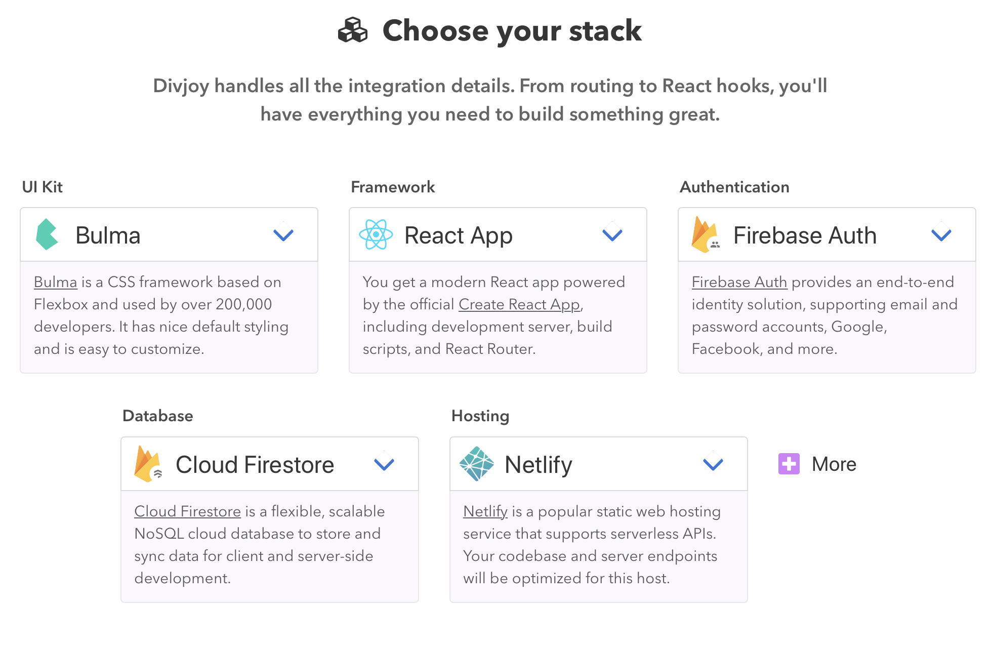Open the UI Kit dropdown showing Bulma

click(x=283, y=234)
